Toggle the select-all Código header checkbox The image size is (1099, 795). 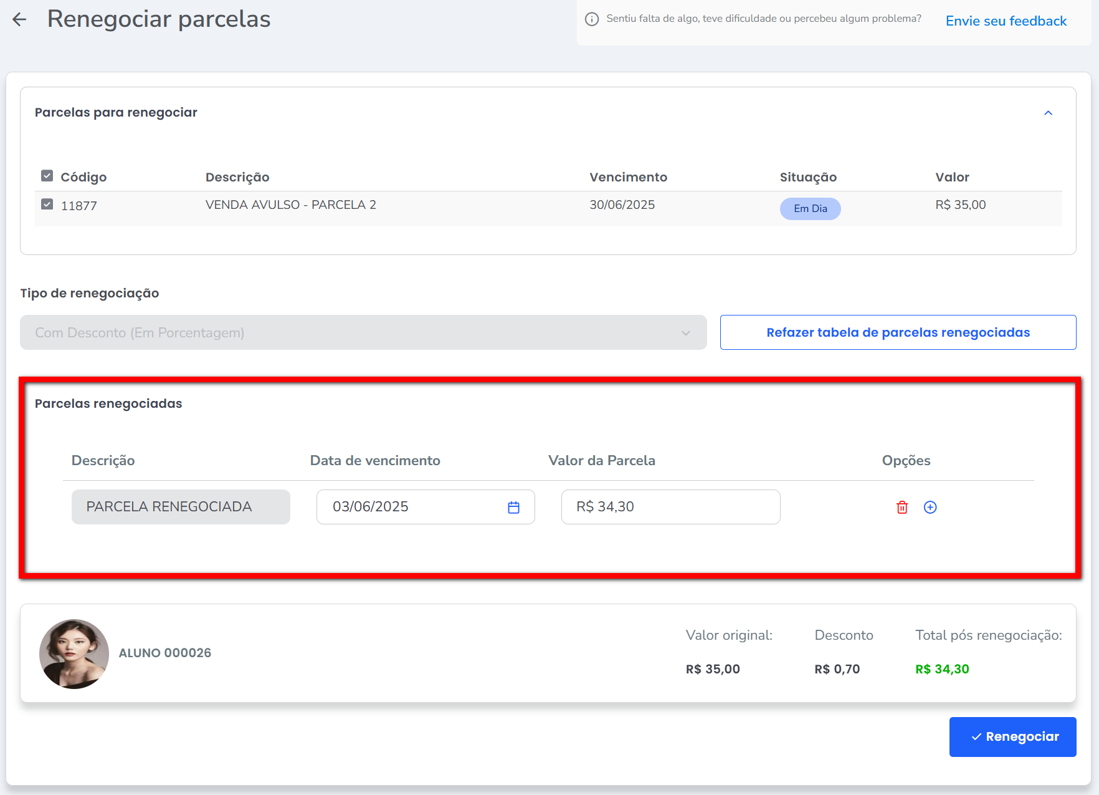(47, 176)
